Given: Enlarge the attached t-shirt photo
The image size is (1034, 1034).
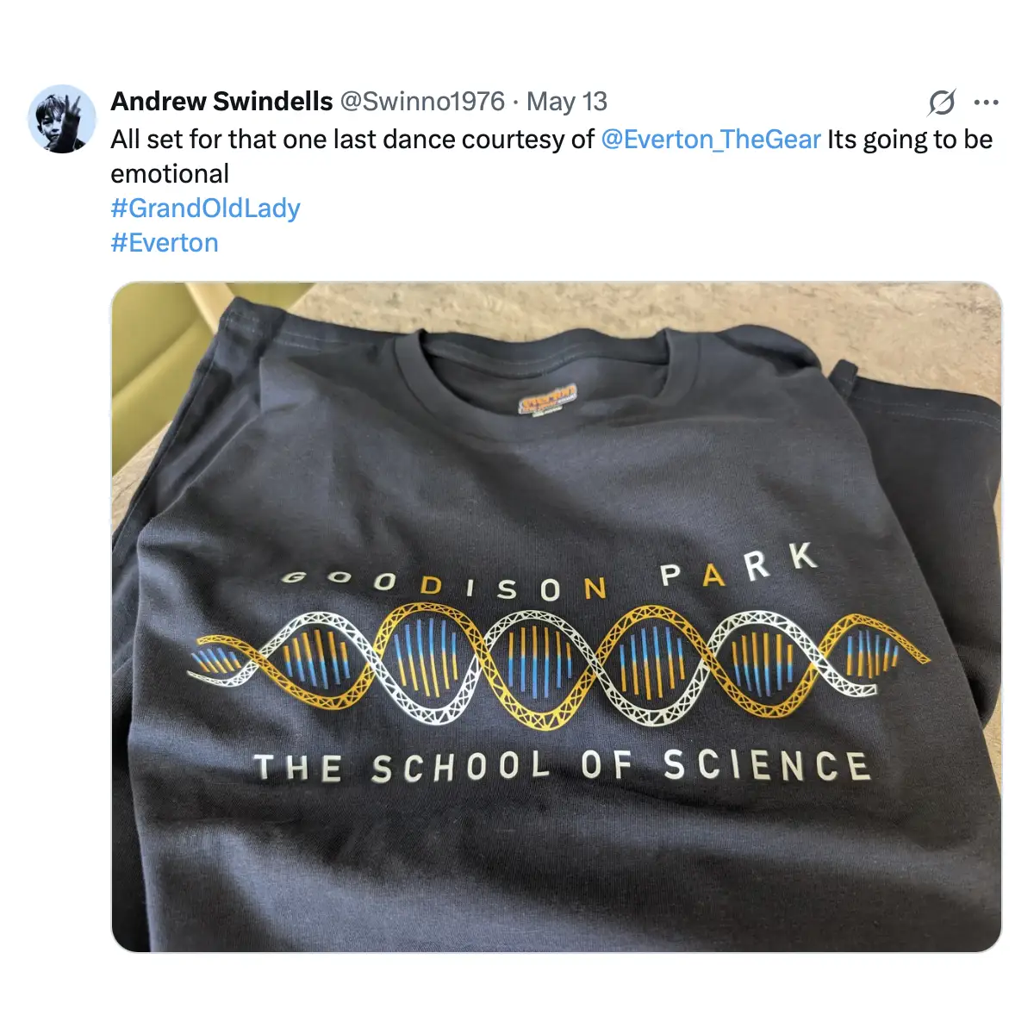Looking at the screenshot, I should [557, 617].
